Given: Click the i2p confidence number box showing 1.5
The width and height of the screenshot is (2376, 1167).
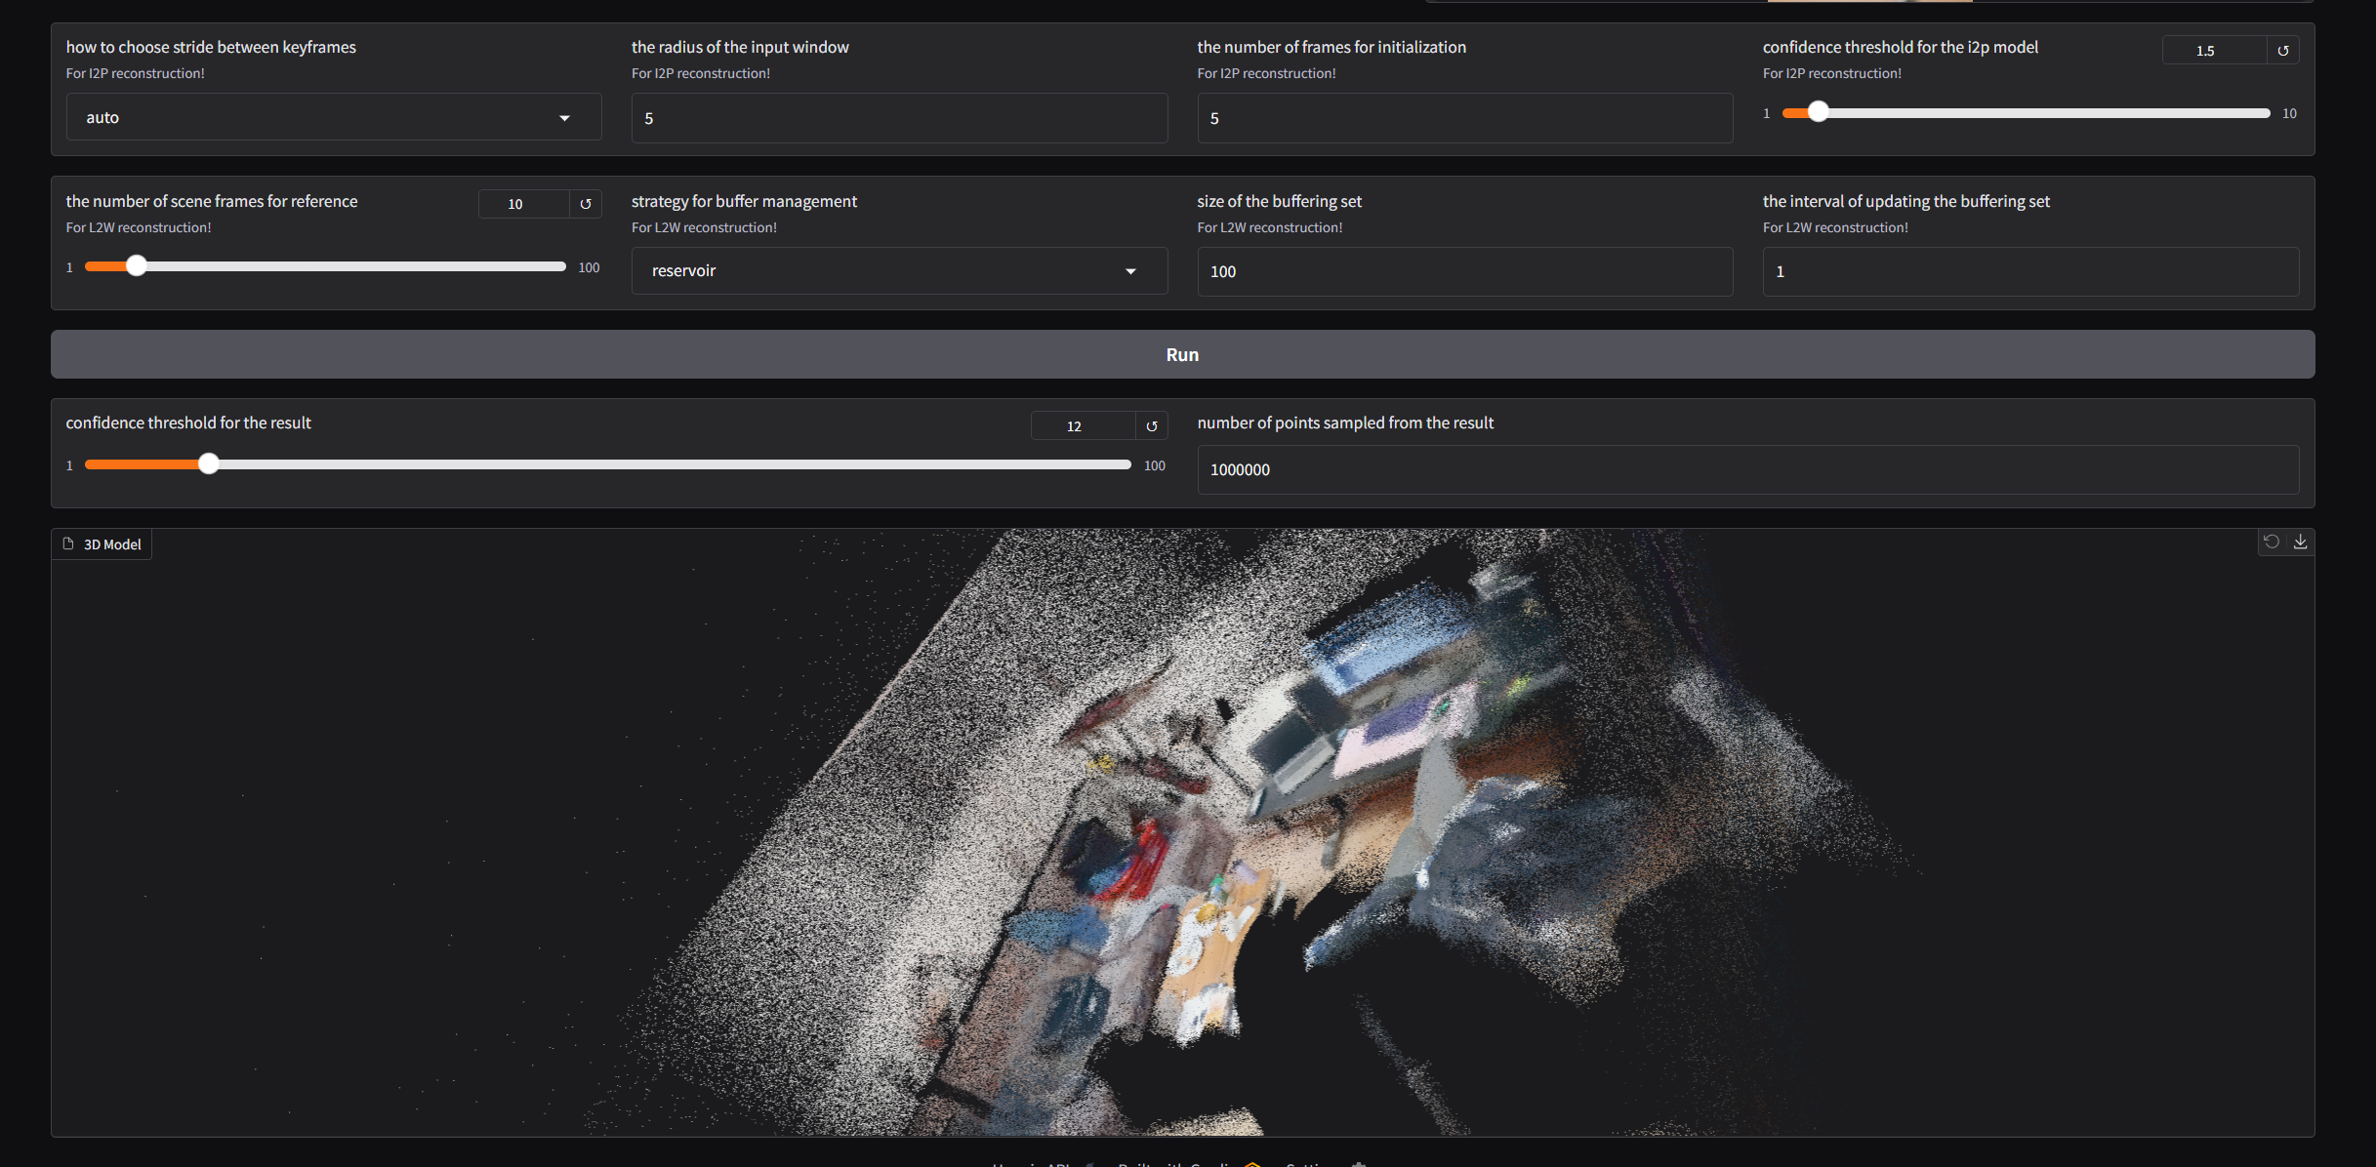Looking at the screenshot, I should tap(2214, 51).
